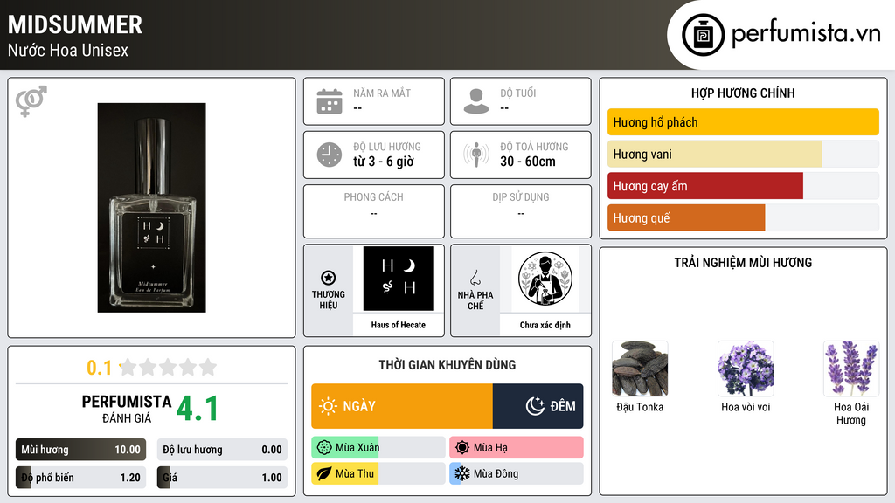The height and width of the screenshot is (503, 895).
Task: Click the Hương cay ấm accord bar
Action: (x=743, y=186)
